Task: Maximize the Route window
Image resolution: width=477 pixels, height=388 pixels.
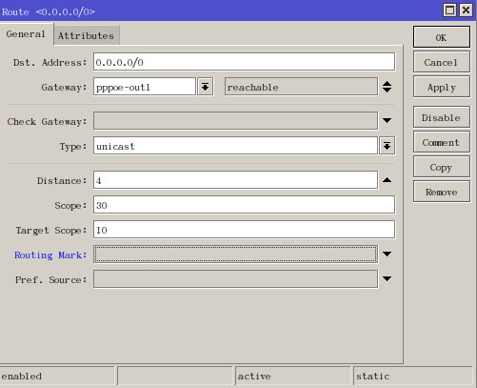Action: coord(449,10)
